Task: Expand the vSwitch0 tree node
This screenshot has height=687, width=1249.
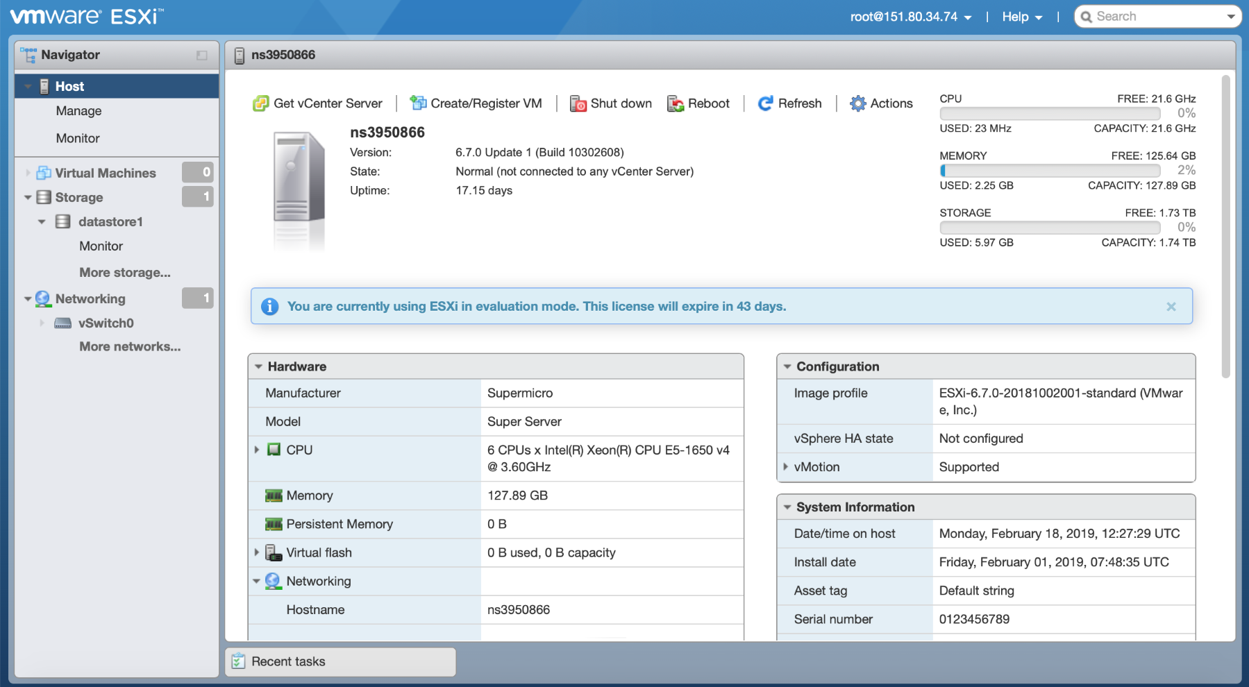Action: coord(42,323)
